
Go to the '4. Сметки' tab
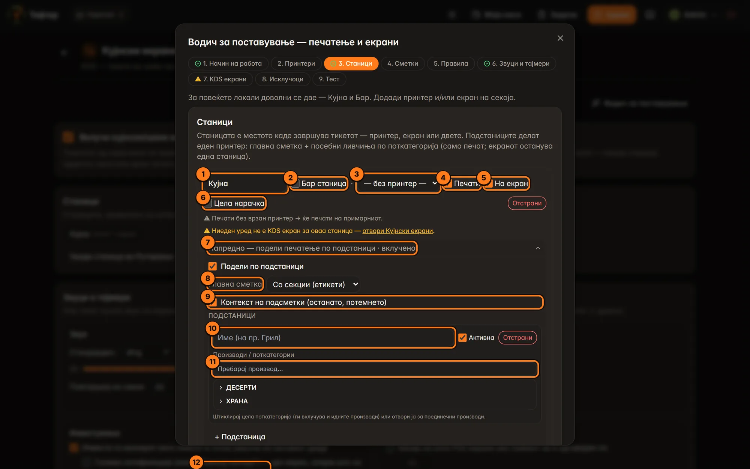coord(402,63)
